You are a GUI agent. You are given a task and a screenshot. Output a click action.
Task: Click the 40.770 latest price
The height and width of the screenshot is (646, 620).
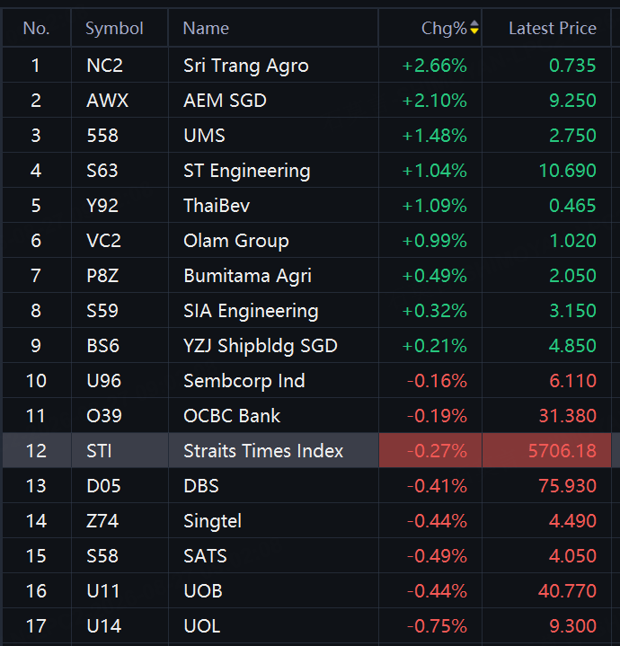point(567,591)
